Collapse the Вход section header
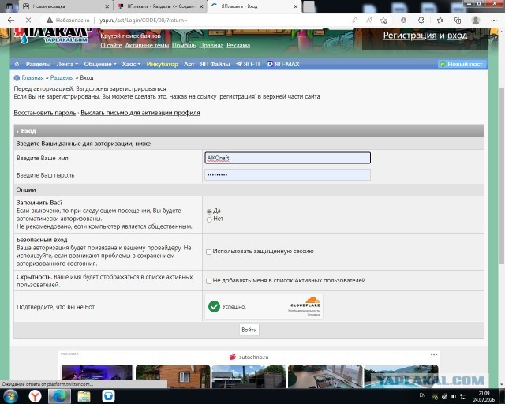 [249, 131]
